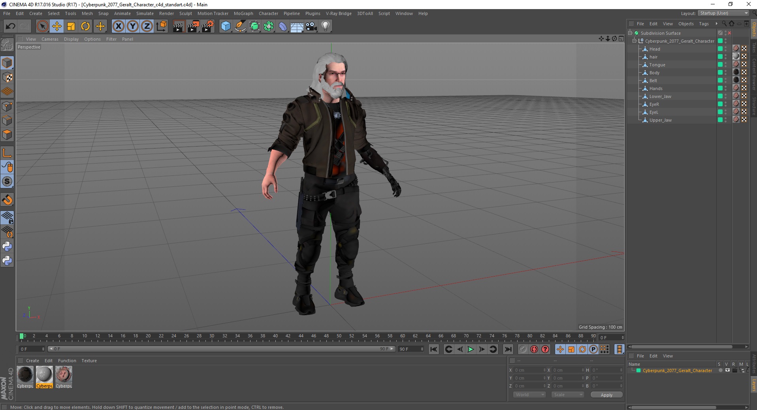Viewport: 757px width, 410px height.
Task: Open viewport Display menu
Action: tap(71, 39)
